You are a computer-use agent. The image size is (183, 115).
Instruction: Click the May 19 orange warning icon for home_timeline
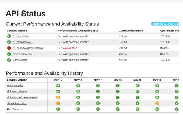(x=58, y=97)
